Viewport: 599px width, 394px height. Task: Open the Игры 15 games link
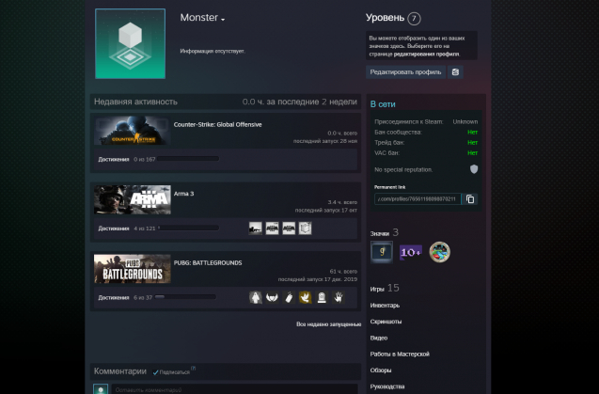(385, 288)
